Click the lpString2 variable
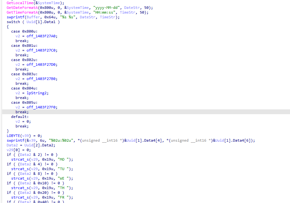Viewport: 290px width, 203px height. (36, 93)
